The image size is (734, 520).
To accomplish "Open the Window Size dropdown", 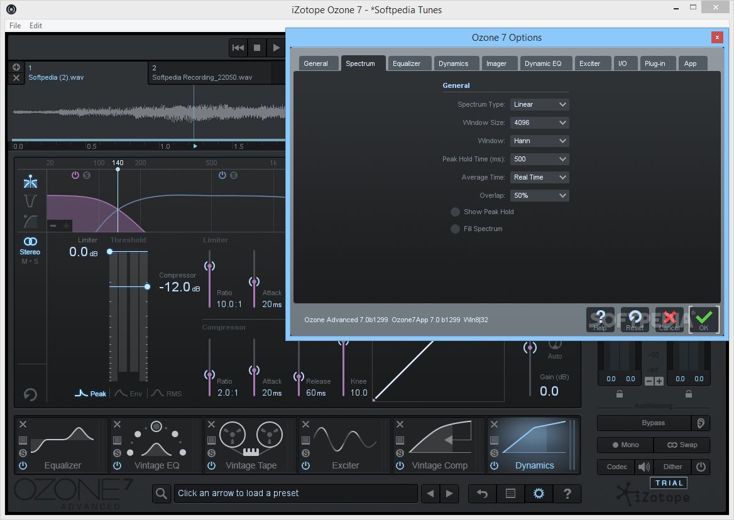I will point(539,122).
